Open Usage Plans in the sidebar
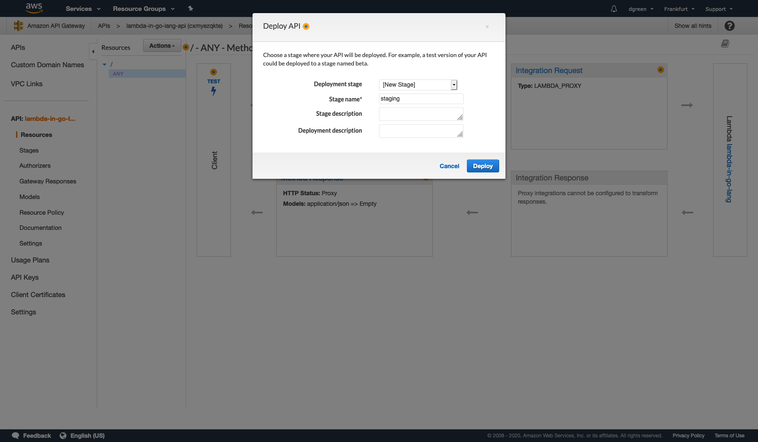This screenshot has height=442, width=758. click(x=30, y=260)
